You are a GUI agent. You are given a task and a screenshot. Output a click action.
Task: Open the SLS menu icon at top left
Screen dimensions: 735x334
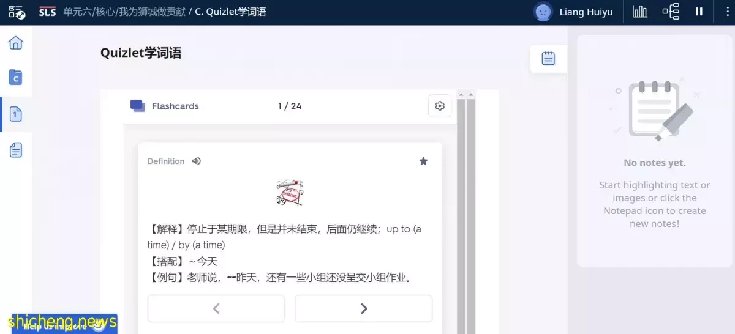coord(17,12)
